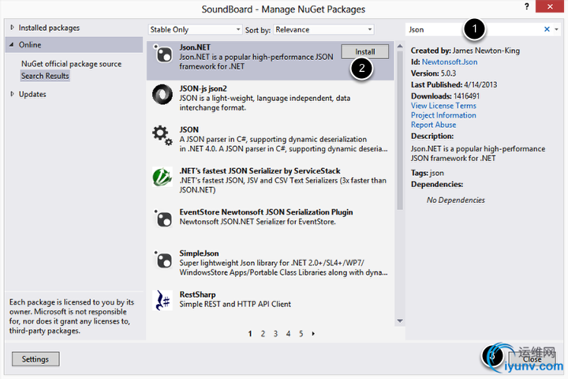568x379 pixels.
Task: Click the EventStore Newtonsoft plugin icon
Action: pyautogui.click(x=163, y=219)
